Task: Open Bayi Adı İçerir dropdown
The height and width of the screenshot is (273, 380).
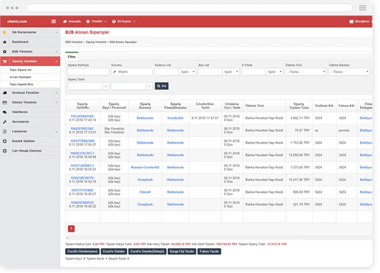Action: [231, 72]
